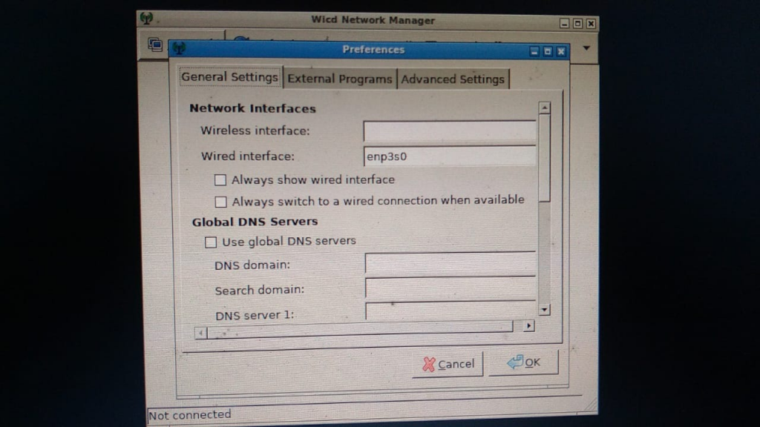Click the Wired interface field containing enp3s0
760x427 pixels.
pyautogui.click(x=450, y=156)
